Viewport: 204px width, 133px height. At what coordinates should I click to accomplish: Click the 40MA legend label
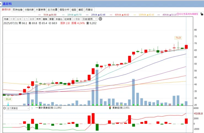click(169, 15)
